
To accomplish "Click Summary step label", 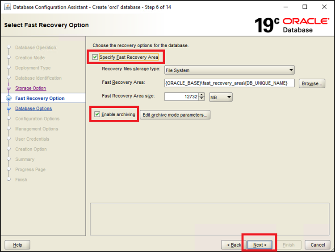I will coord(25,159).
